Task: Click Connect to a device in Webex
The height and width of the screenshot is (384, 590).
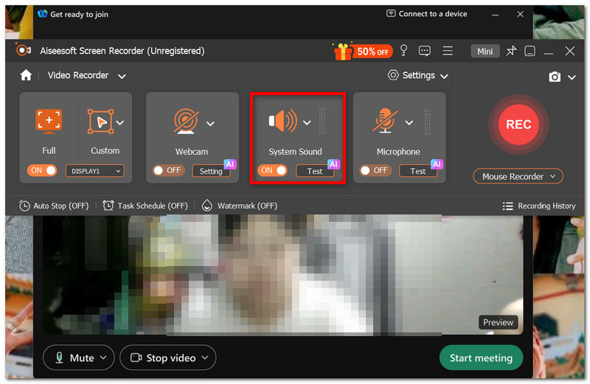Action: pos(427,14)
